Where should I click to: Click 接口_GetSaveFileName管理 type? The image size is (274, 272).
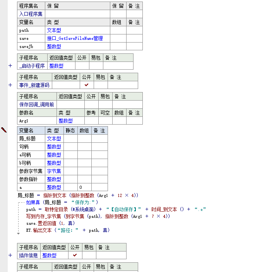point(75,38)
